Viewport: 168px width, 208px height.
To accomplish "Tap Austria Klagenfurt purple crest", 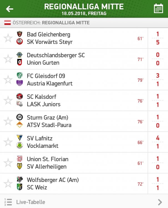I will coord(20,83).
